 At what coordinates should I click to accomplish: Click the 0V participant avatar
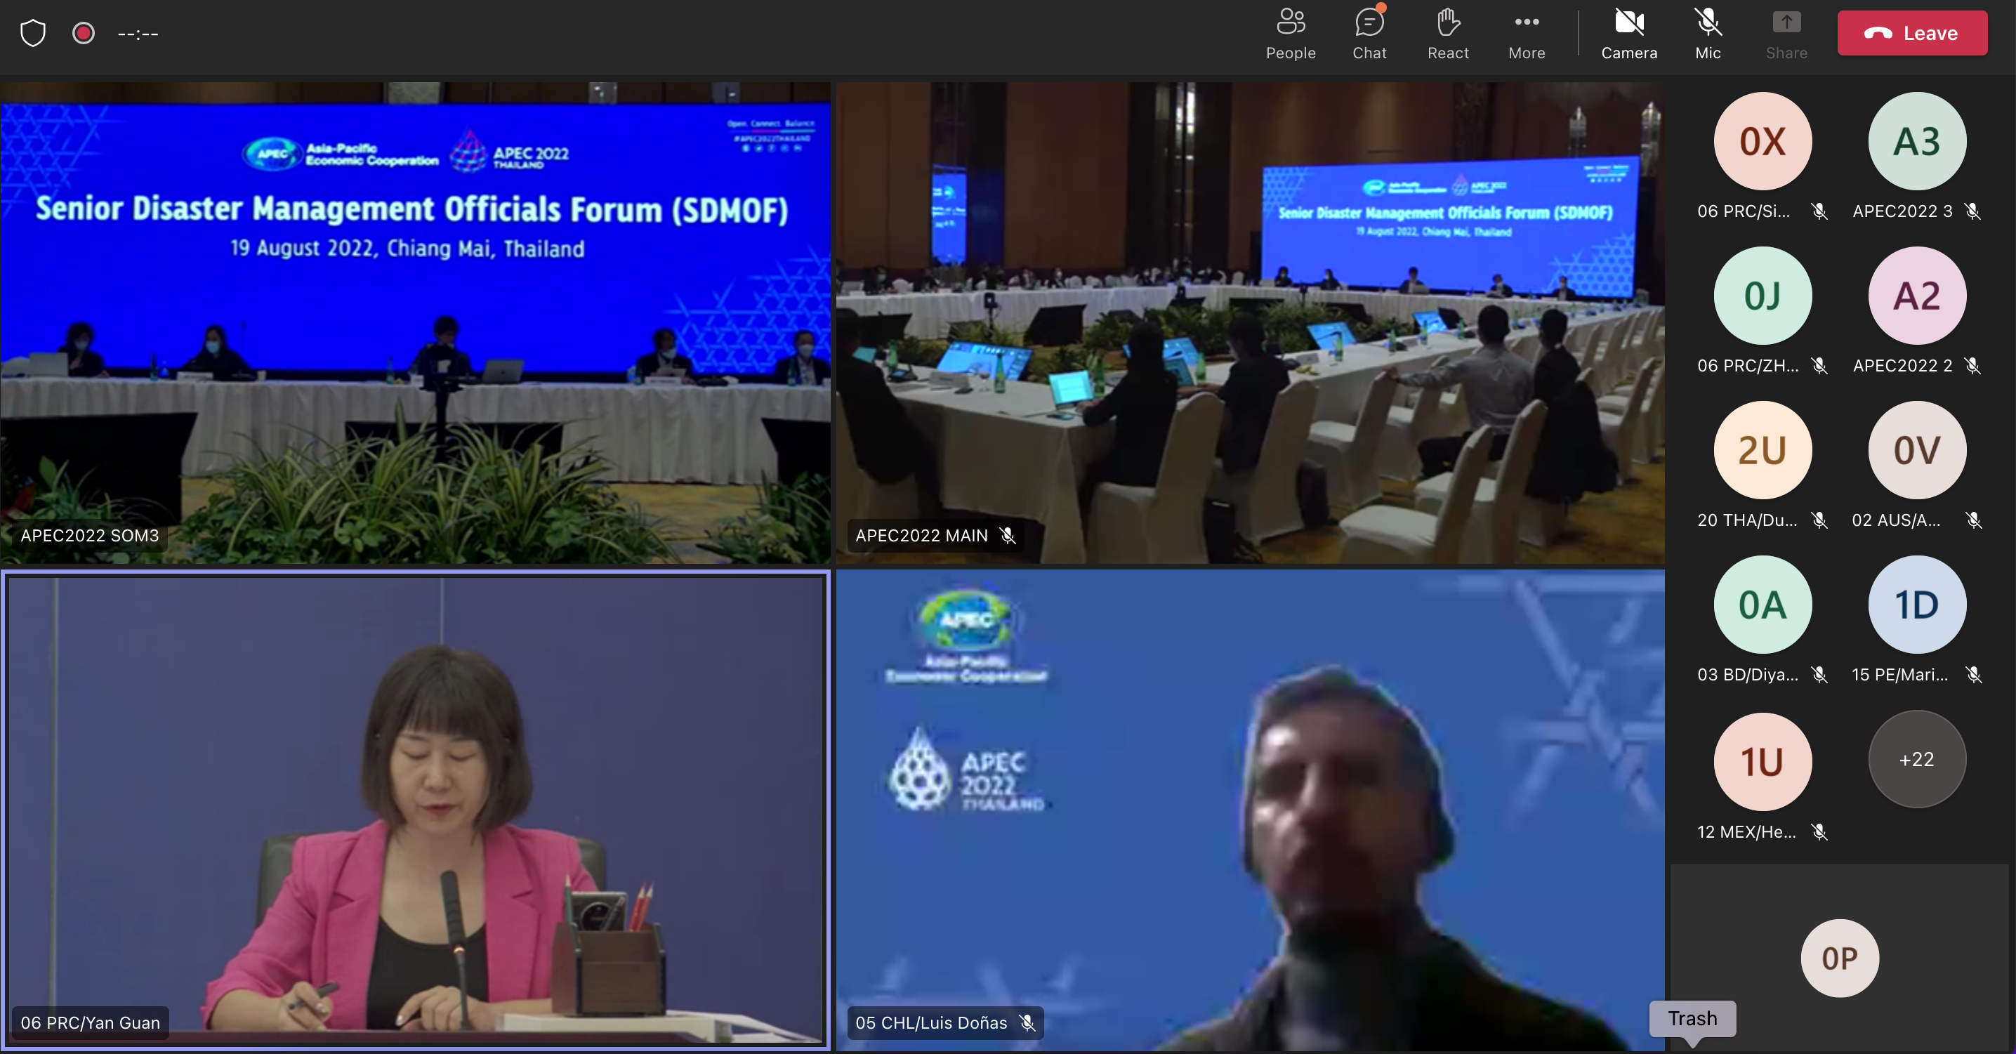coord(1916,450)
